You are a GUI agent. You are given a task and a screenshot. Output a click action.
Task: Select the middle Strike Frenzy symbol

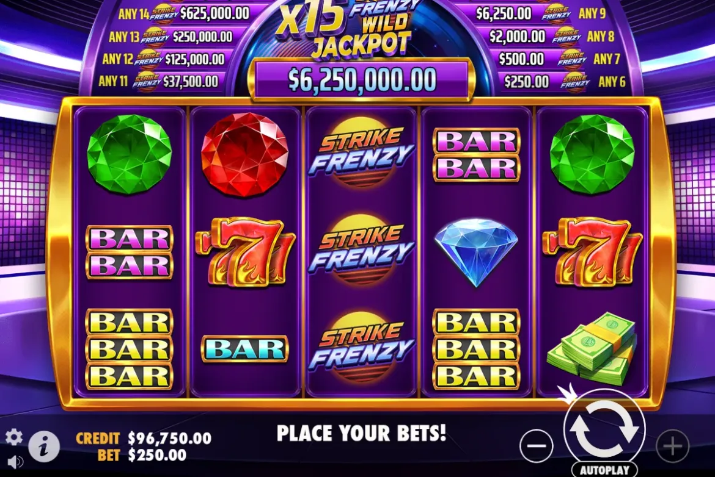click(362, 248)
